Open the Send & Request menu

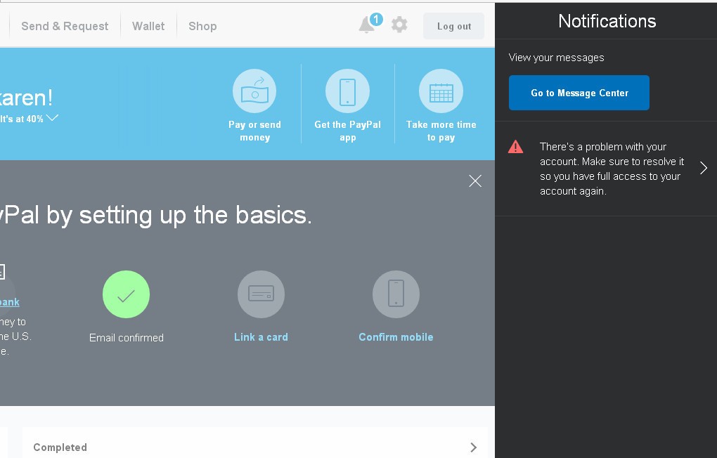[x=65, y=26]
